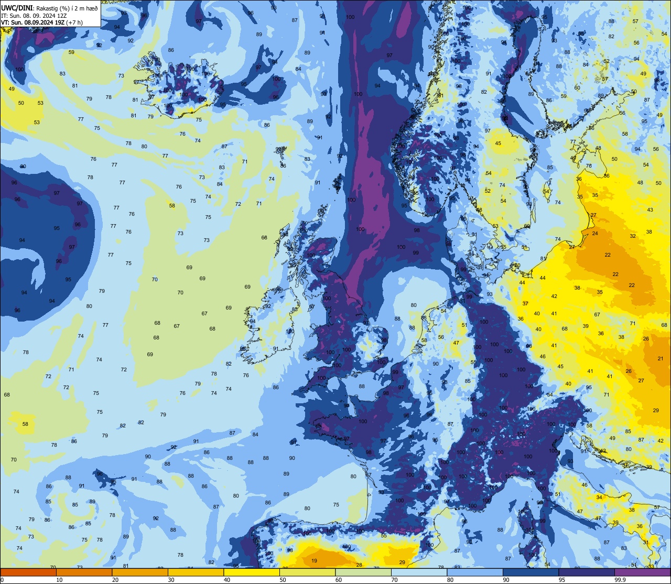Pick the 10–20 legend segment
The image size is (671, 584).
(84, 572)
